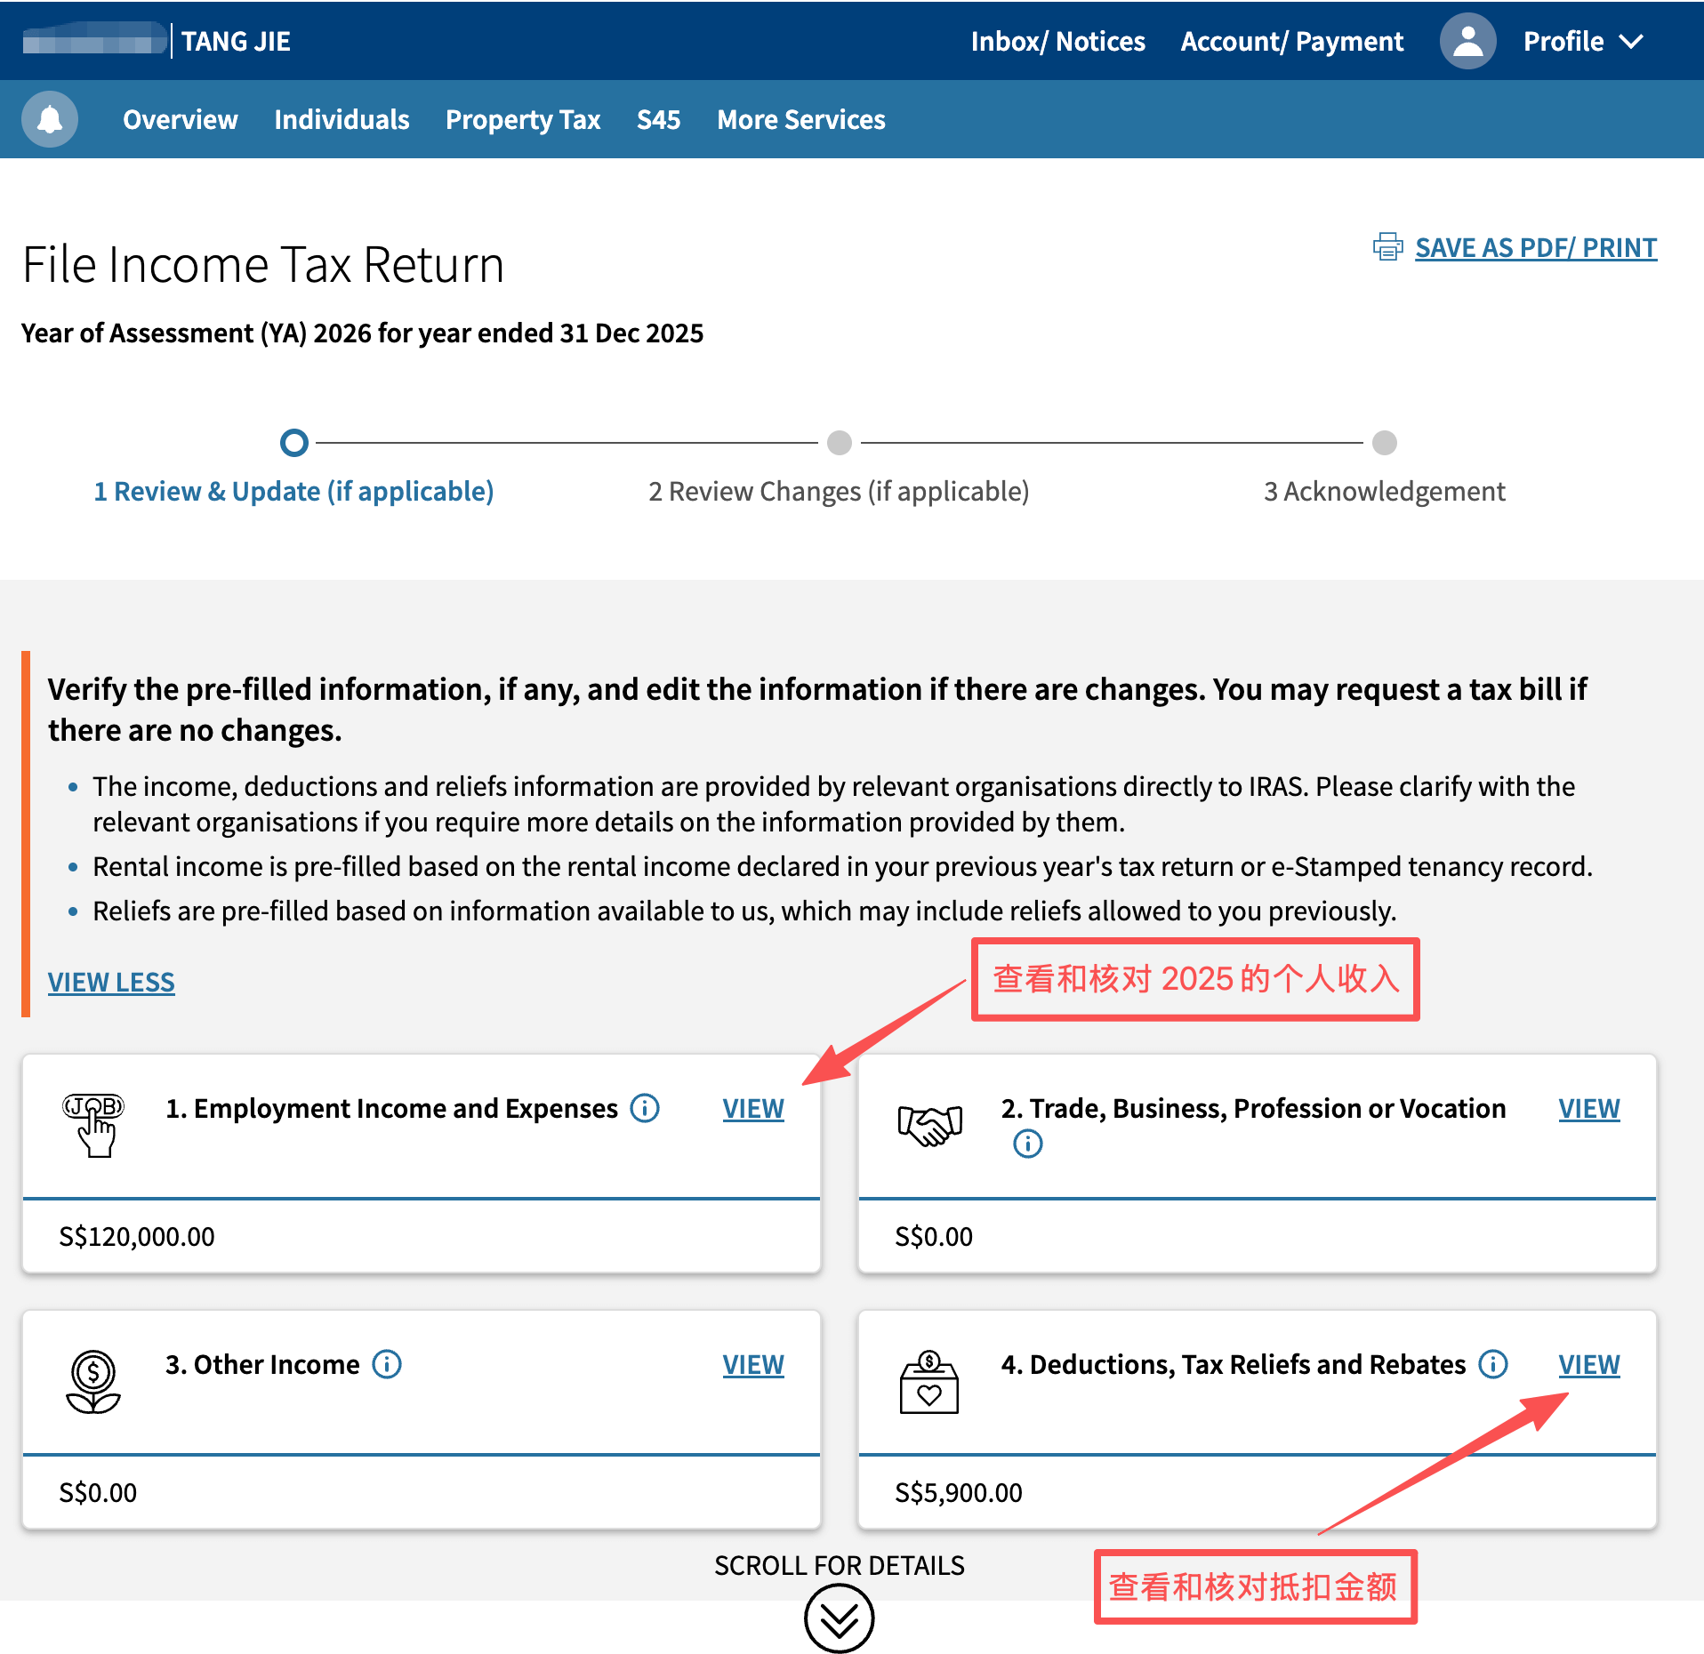The height and width of the screenshot is (1654, 1704).
Task: Expand the Profile dropdown menu
Action: tap(1583, 41)
